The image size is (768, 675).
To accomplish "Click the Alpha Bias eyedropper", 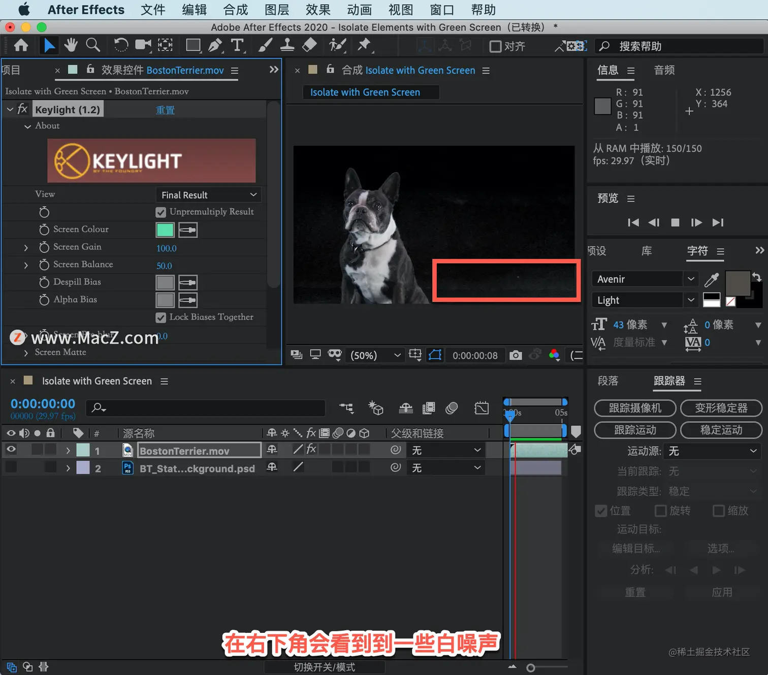I will pyautogui.click(x=188, y=300).
